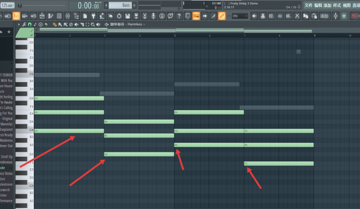Select the paint brush tool in piano roll
This screenshot has height=209, width=360.
60,24
